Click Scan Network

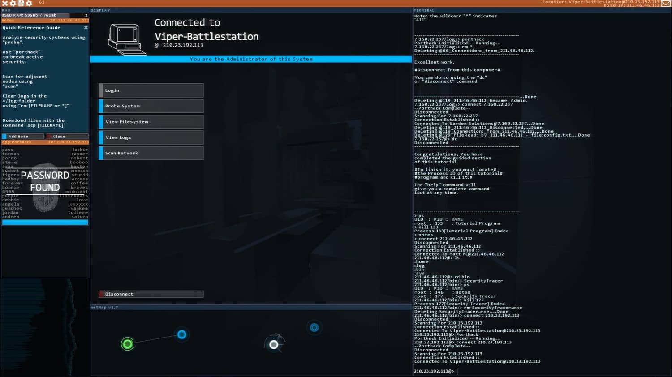pos(151,153)
